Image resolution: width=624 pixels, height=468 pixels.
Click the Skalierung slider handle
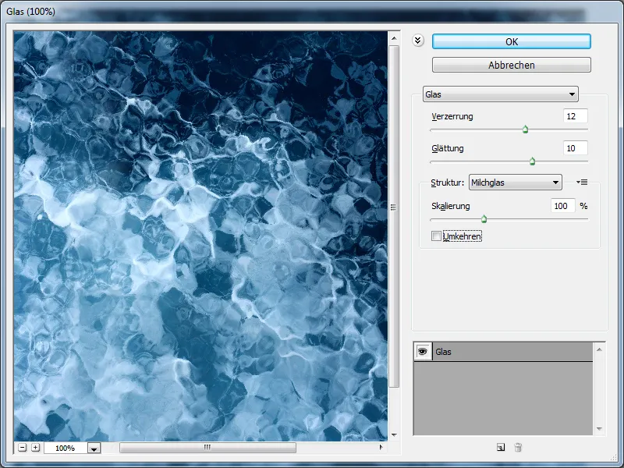(x=484, y=219)
